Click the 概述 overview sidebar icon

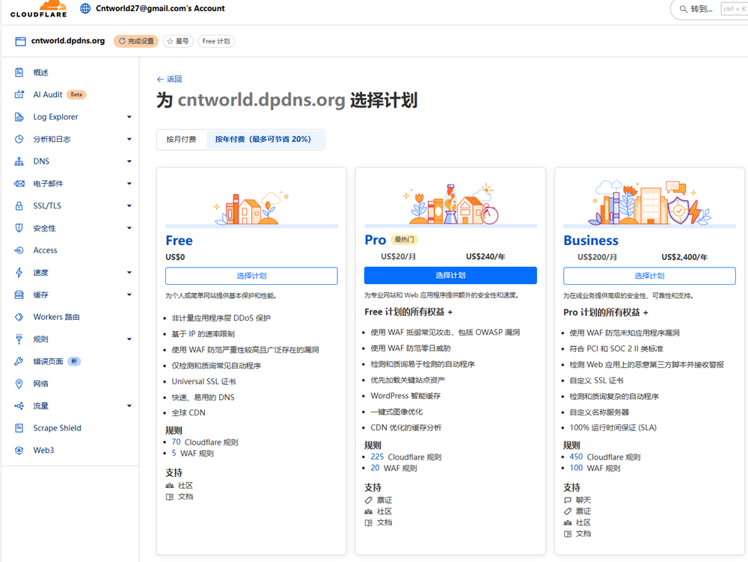click(x=19, y=72)
